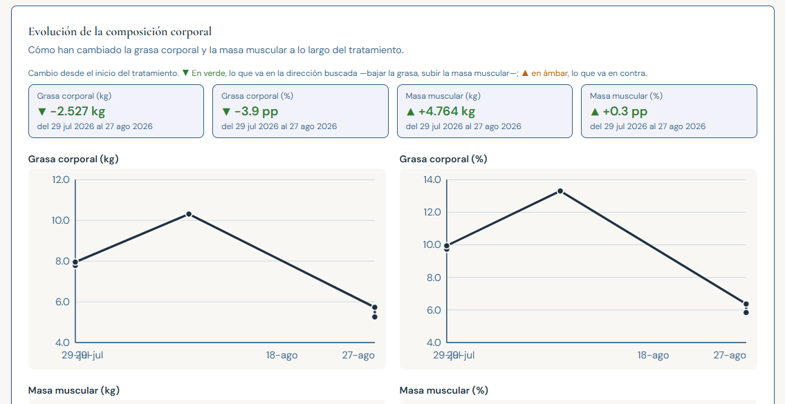The height and width of the screenshot is (404, 785).
Task: Click the "−3.9 pp" value
Action: point(257,111)
